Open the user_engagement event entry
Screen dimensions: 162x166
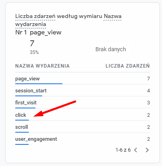coord(83,139)
